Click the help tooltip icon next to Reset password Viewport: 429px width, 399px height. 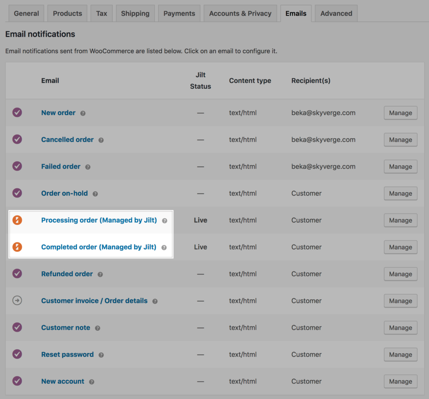click(x=101, y=355)
